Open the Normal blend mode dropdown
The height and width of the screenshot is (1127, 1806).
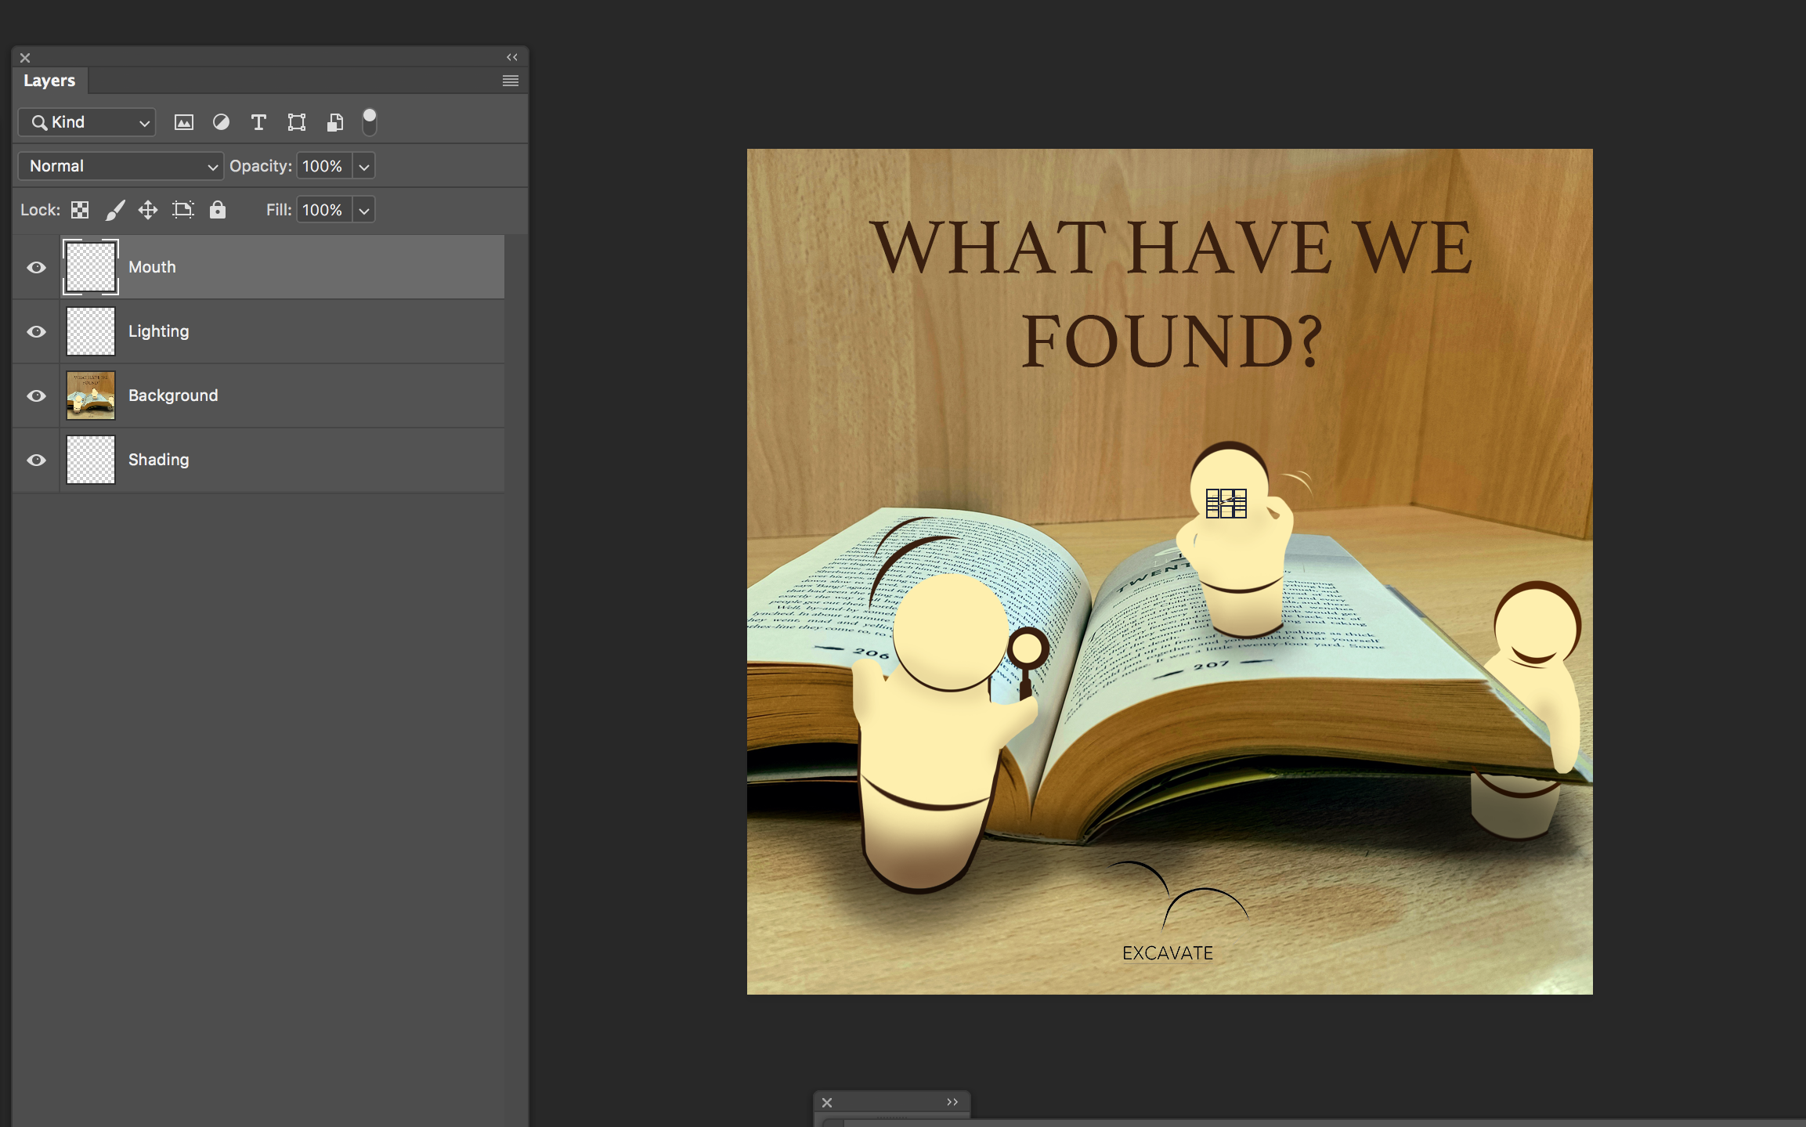point(121,166)
